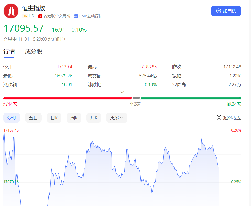Click the 振幅 value 1.22%
Screen dimensions: 251x206
click(x=235, y=76)
